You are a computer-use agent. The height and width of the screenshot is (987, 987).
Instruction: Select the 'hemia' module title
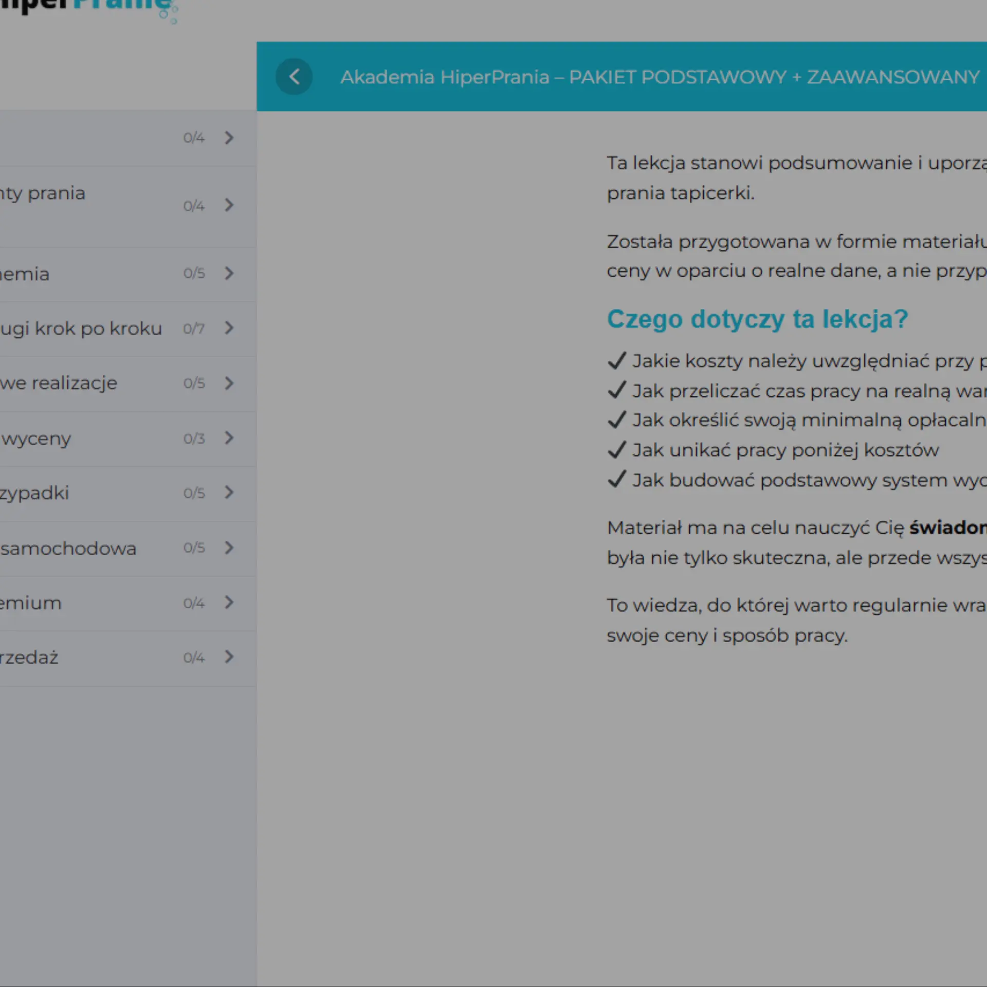point(25,273)
